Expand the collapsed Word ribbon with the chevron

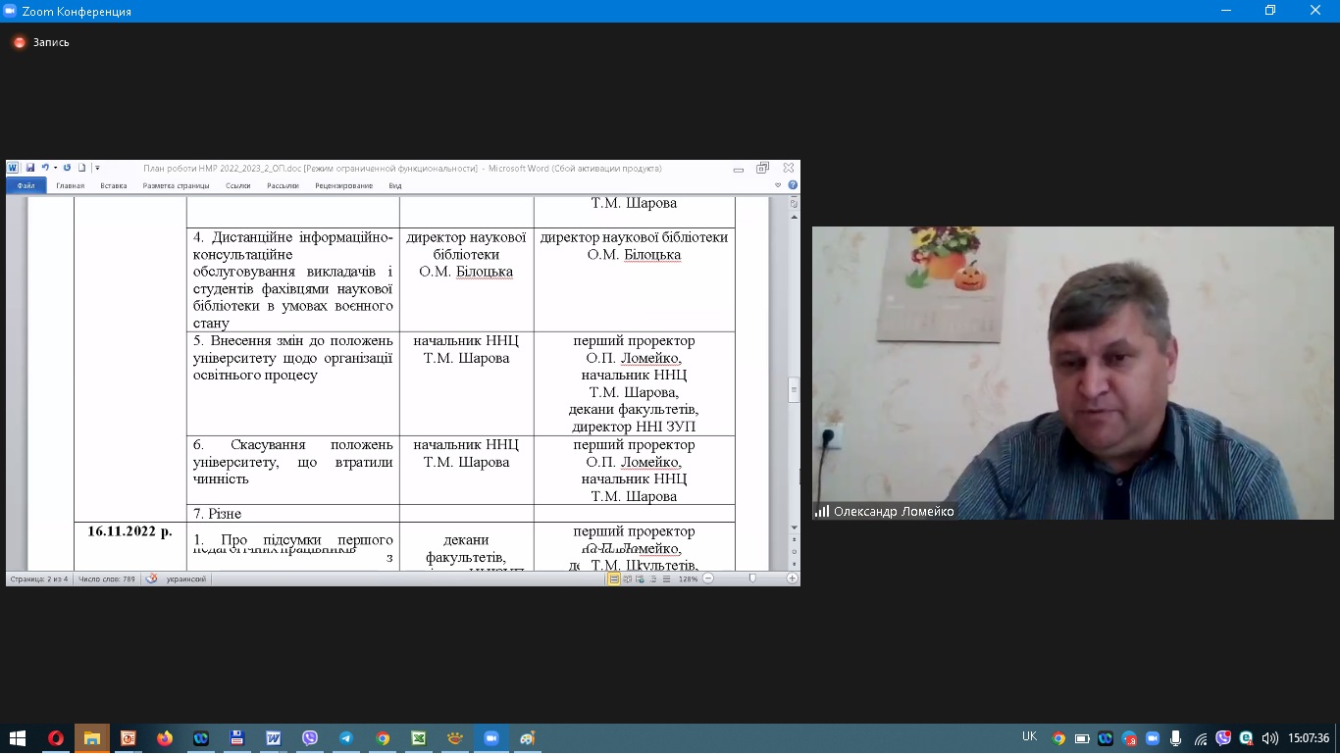coord(779,185)
